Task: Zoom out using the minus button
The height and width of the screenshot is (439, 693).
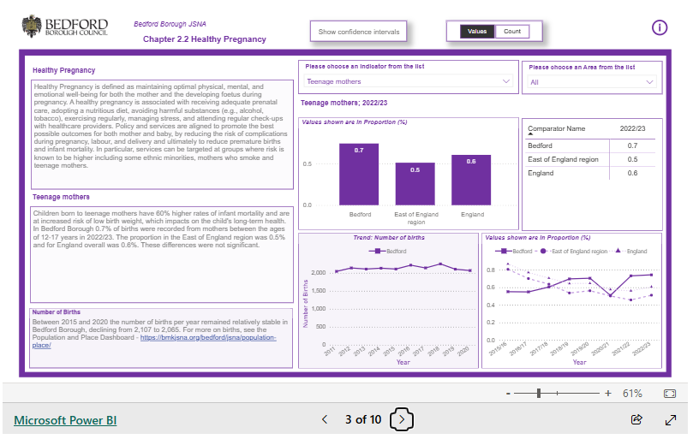Action: (508, 394)
